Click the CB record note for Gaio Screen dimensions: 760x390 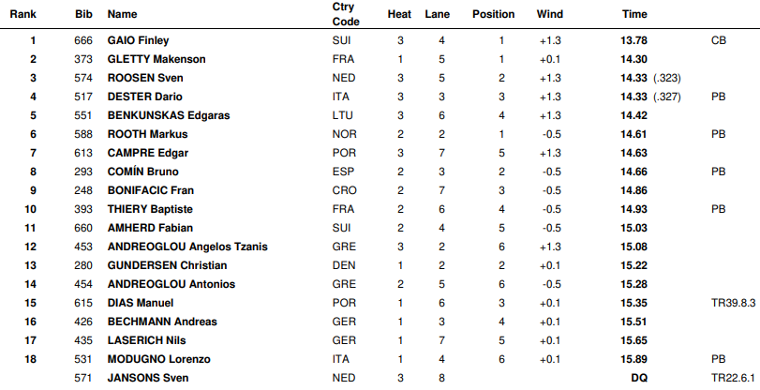click(719, 40)
